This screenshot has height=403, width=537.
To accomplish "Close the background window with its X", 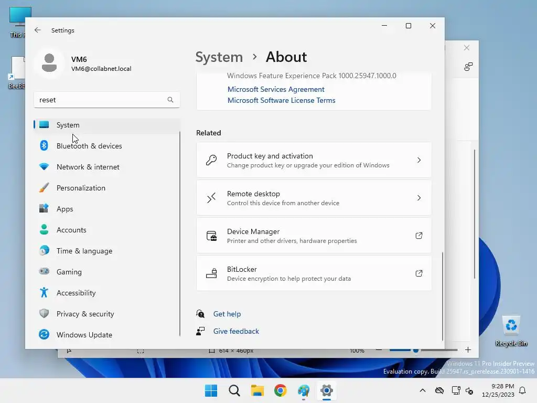I will 466,48.
